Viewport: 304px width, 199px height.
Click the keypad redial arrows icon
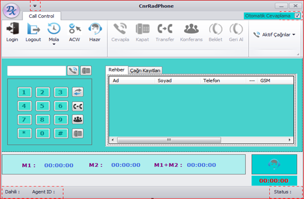(x=78, y=92)
